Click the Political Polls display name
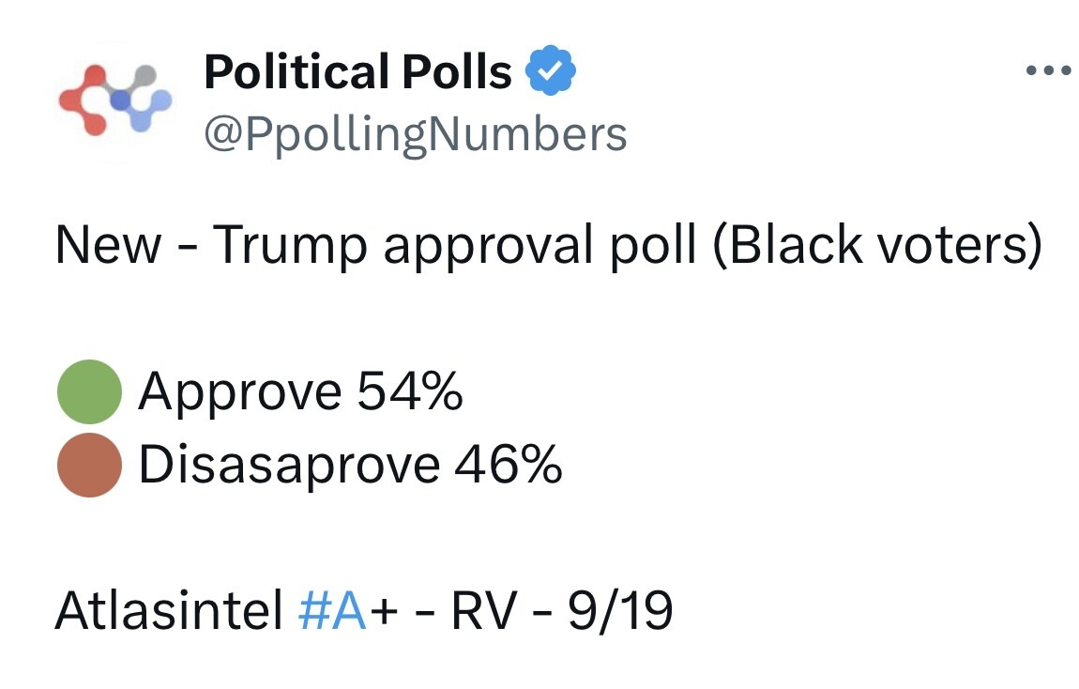This screenshot has width=1079, height=689. point(357,72)
